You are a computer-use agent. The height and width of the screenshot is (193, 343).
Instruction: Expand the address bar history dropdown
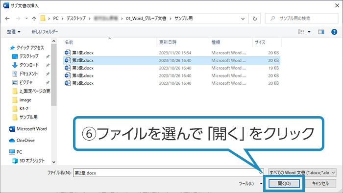(243, 19)
